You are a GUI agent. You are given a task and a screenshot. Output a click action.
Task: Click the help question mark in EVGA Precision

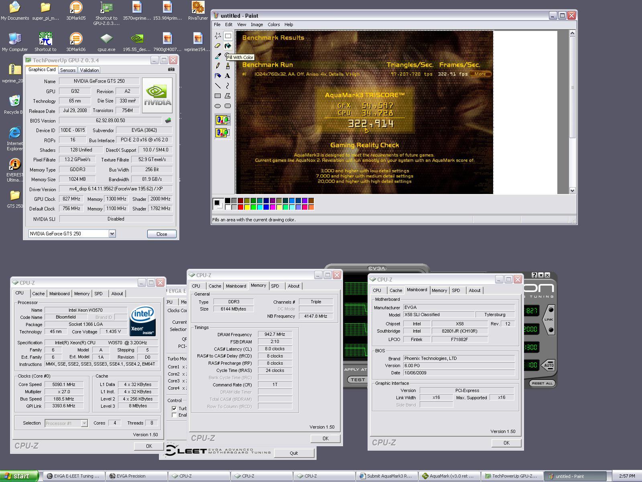[534, 275]
